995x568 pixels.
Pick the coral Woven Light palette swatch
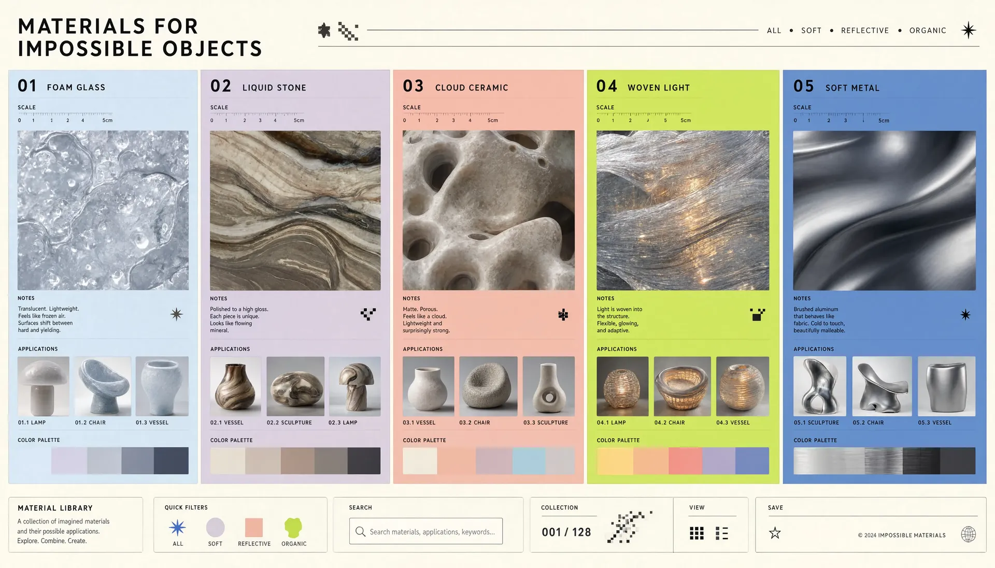click(685, 461)
